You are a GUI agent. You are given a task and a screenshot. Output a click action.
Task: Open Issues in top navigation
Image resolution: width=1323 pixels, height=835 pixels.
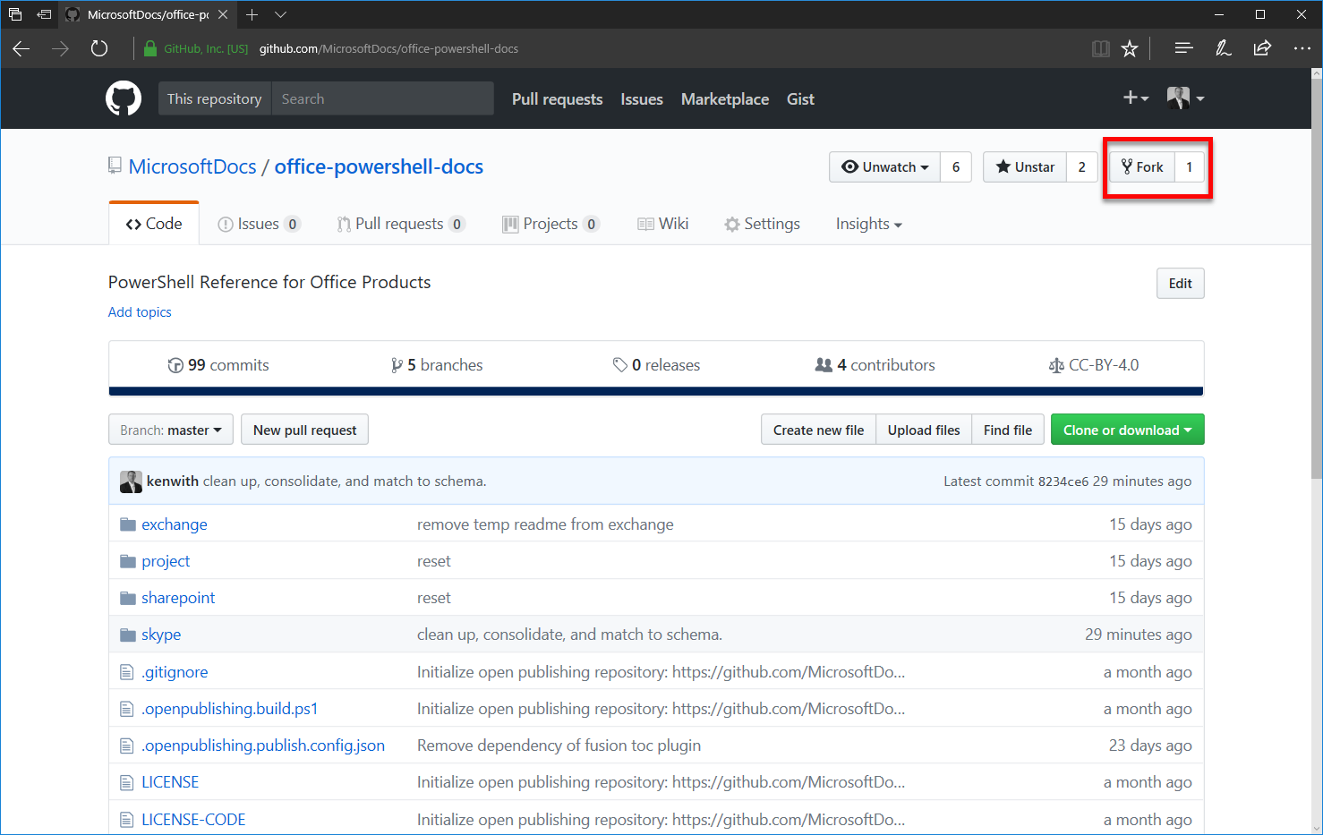click(642, 99)
